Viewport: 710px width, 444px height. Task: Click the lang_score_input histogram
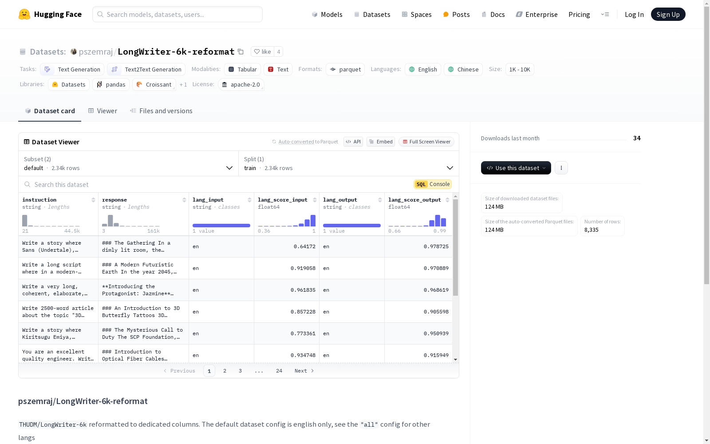[x=287, y=221]
